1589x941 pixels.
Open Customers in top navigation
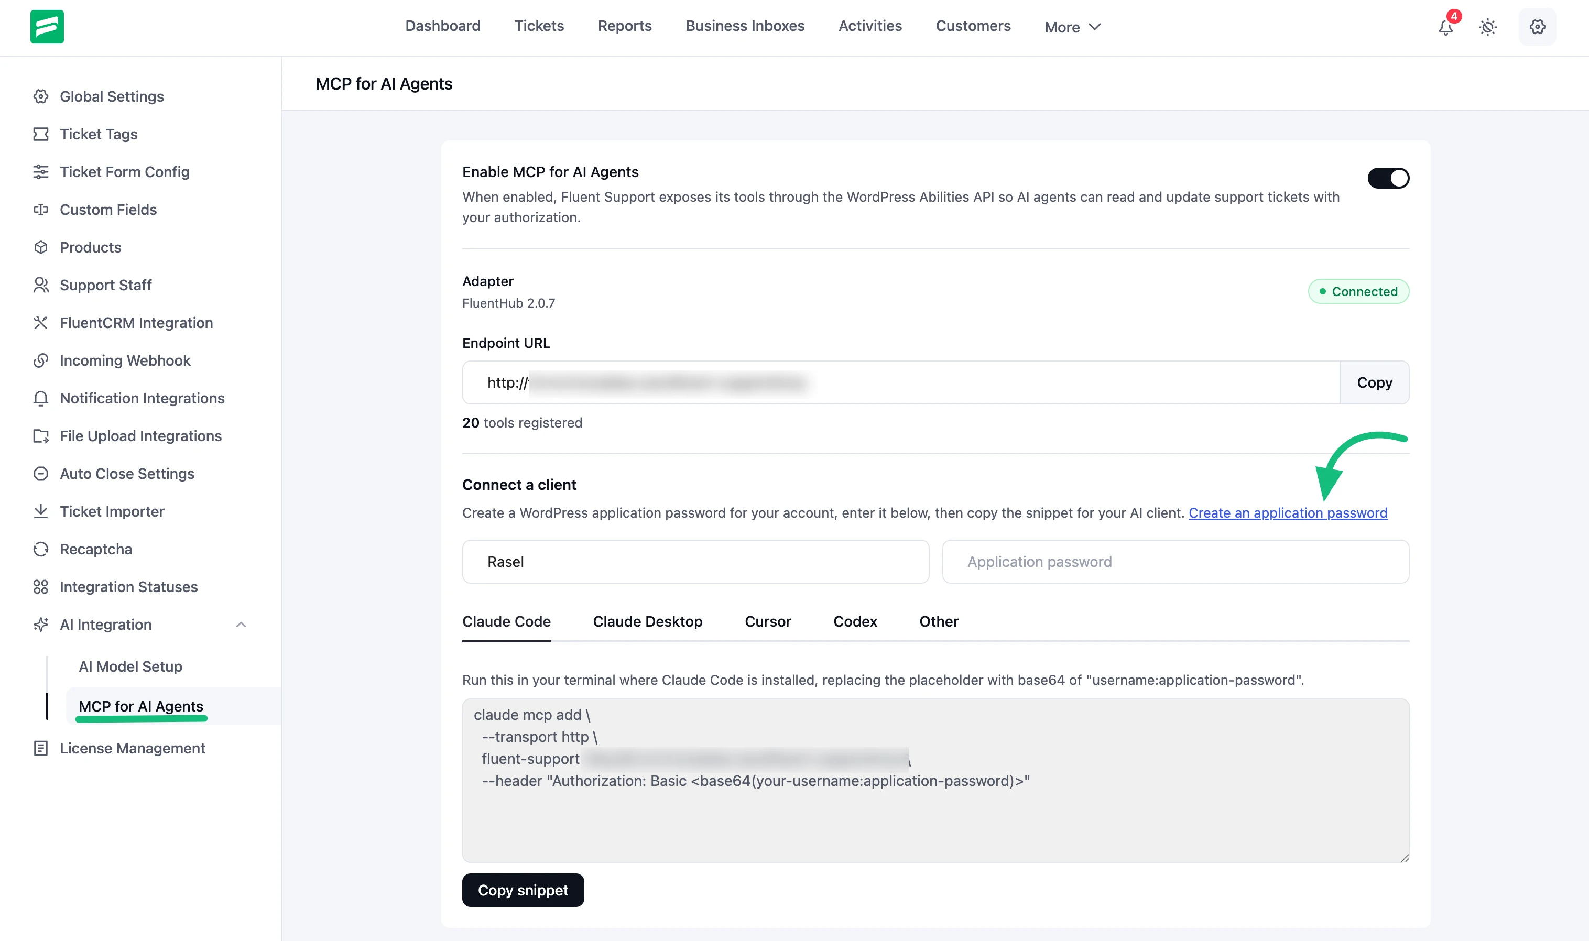[973, 26]
